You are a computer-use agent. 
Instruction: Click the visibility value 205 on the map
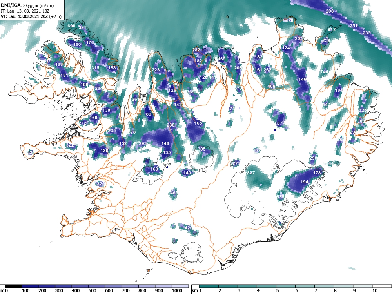point(112,131)
